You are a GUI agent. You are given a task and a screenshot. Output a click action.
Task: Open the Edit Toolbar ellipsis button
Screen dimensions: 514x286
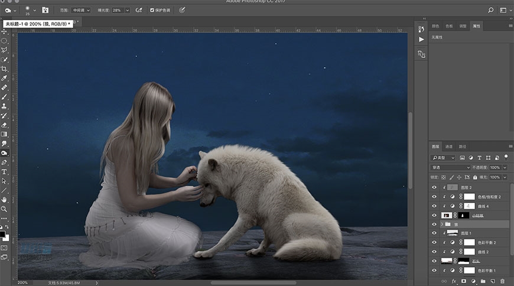click(4, 218)
